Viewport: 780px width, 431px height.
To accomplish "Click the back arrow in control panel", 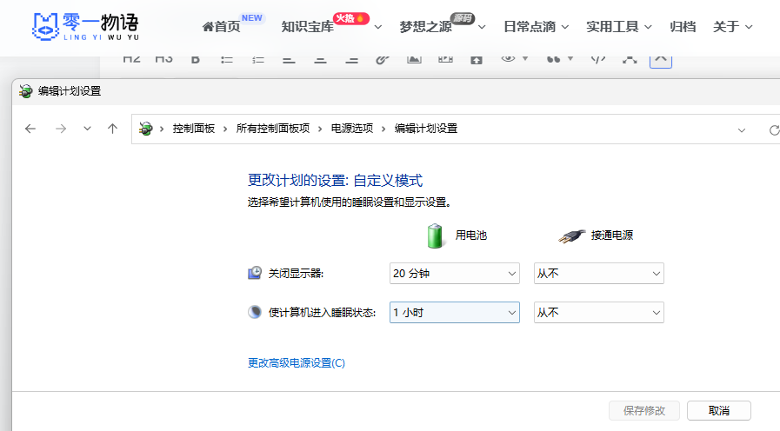I will 30,129.
